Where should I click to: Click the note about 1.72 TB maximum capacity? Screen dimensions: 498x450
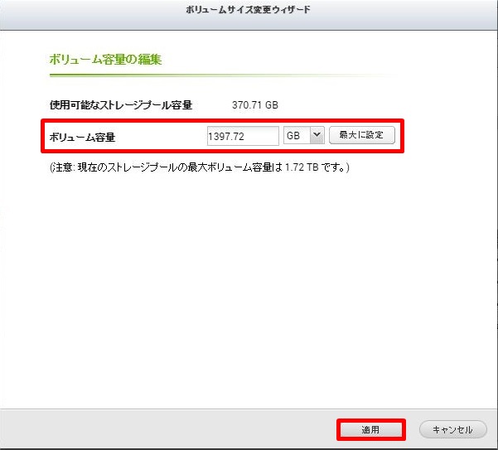(200, 167)
